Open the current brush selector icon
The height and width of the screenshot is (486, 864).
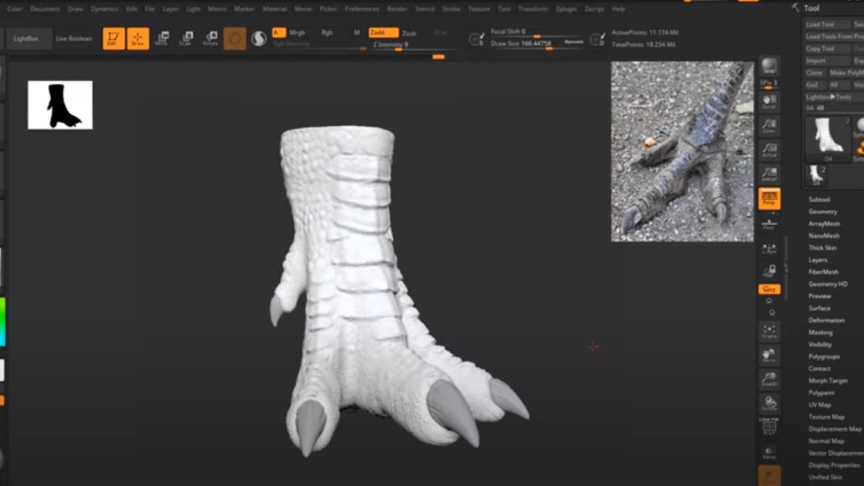tap(234, 39)
